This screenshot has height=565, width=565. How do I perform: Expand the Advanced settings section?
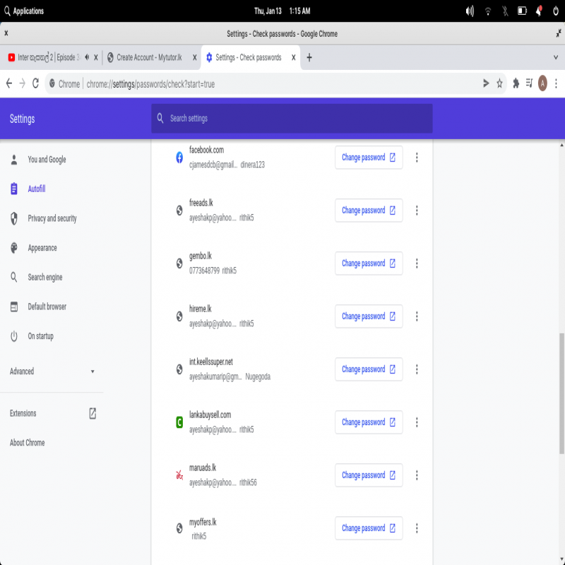coord(52,371)
